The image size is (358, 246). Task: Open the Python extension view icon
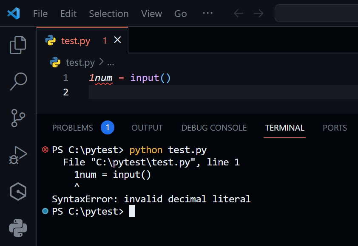pos(18,228)
